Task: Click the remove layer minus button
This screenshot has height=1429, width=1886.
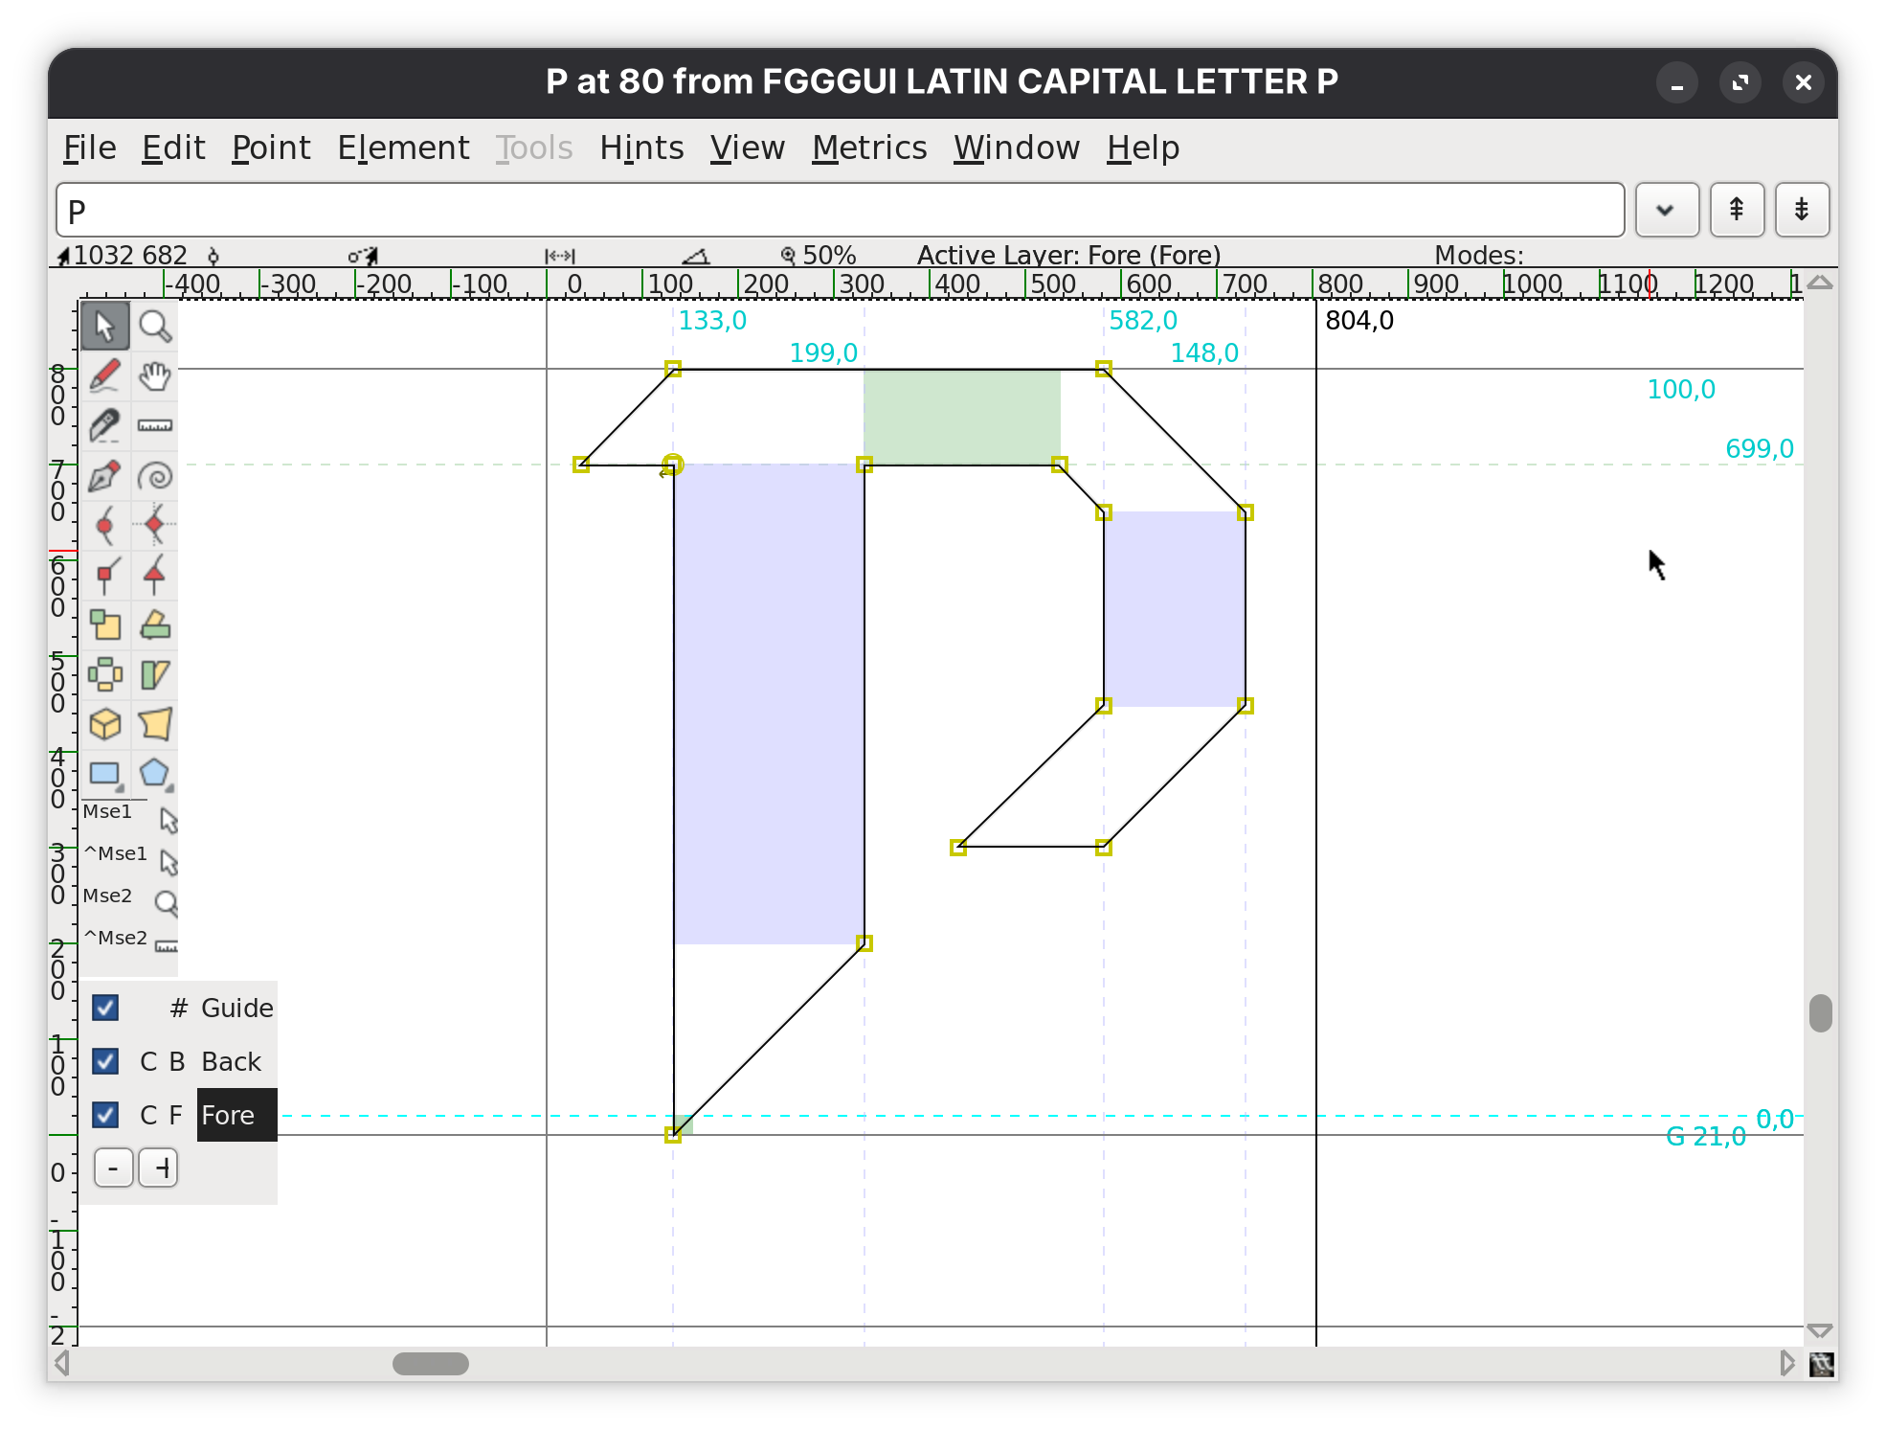Action: (114, 1168)
